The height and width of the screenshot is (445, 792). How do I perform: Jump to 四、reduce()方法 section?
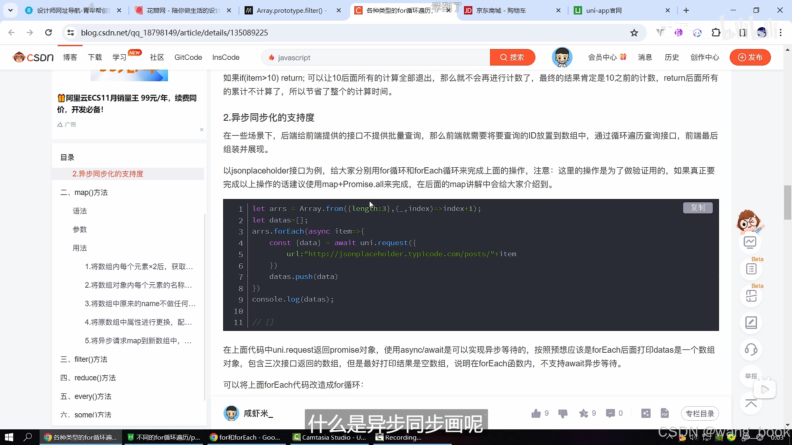click(x=88, y=378)
